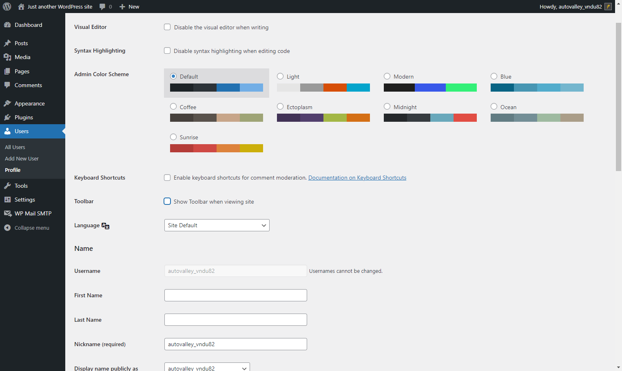This screenshot has width=622, height=371.
Task: Click the Ectoplasm color palette swatch
Action: pos(323,118)
